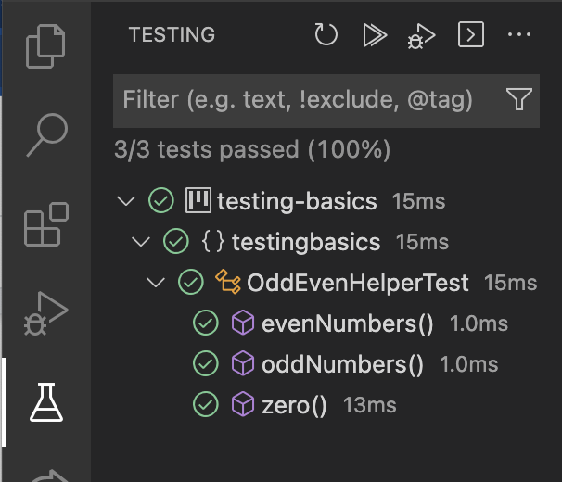Image resolution: width=562 pixels, height=482 pixels.
Task: Select the evenNumbers() test
Action: click(x=348, y=323)
